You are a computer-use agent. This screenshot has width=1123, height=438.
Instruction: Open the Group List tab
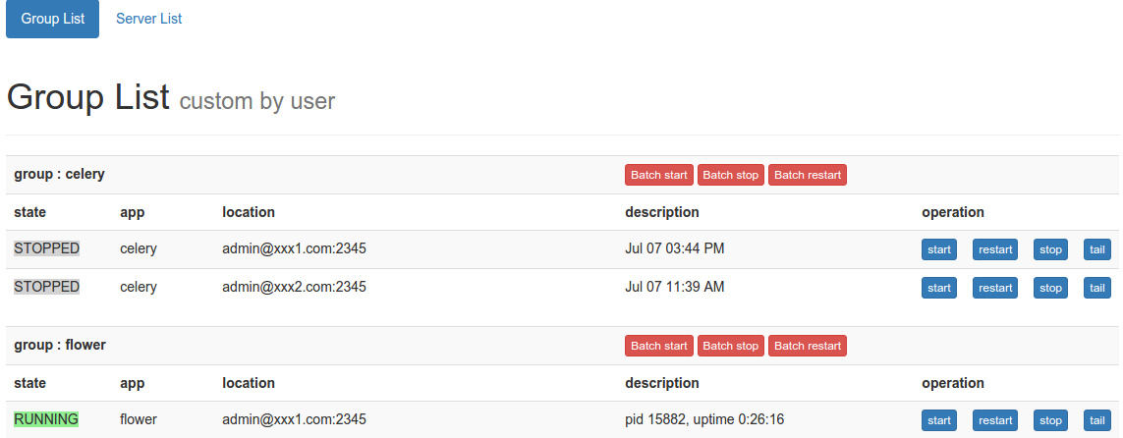[52, 19]
